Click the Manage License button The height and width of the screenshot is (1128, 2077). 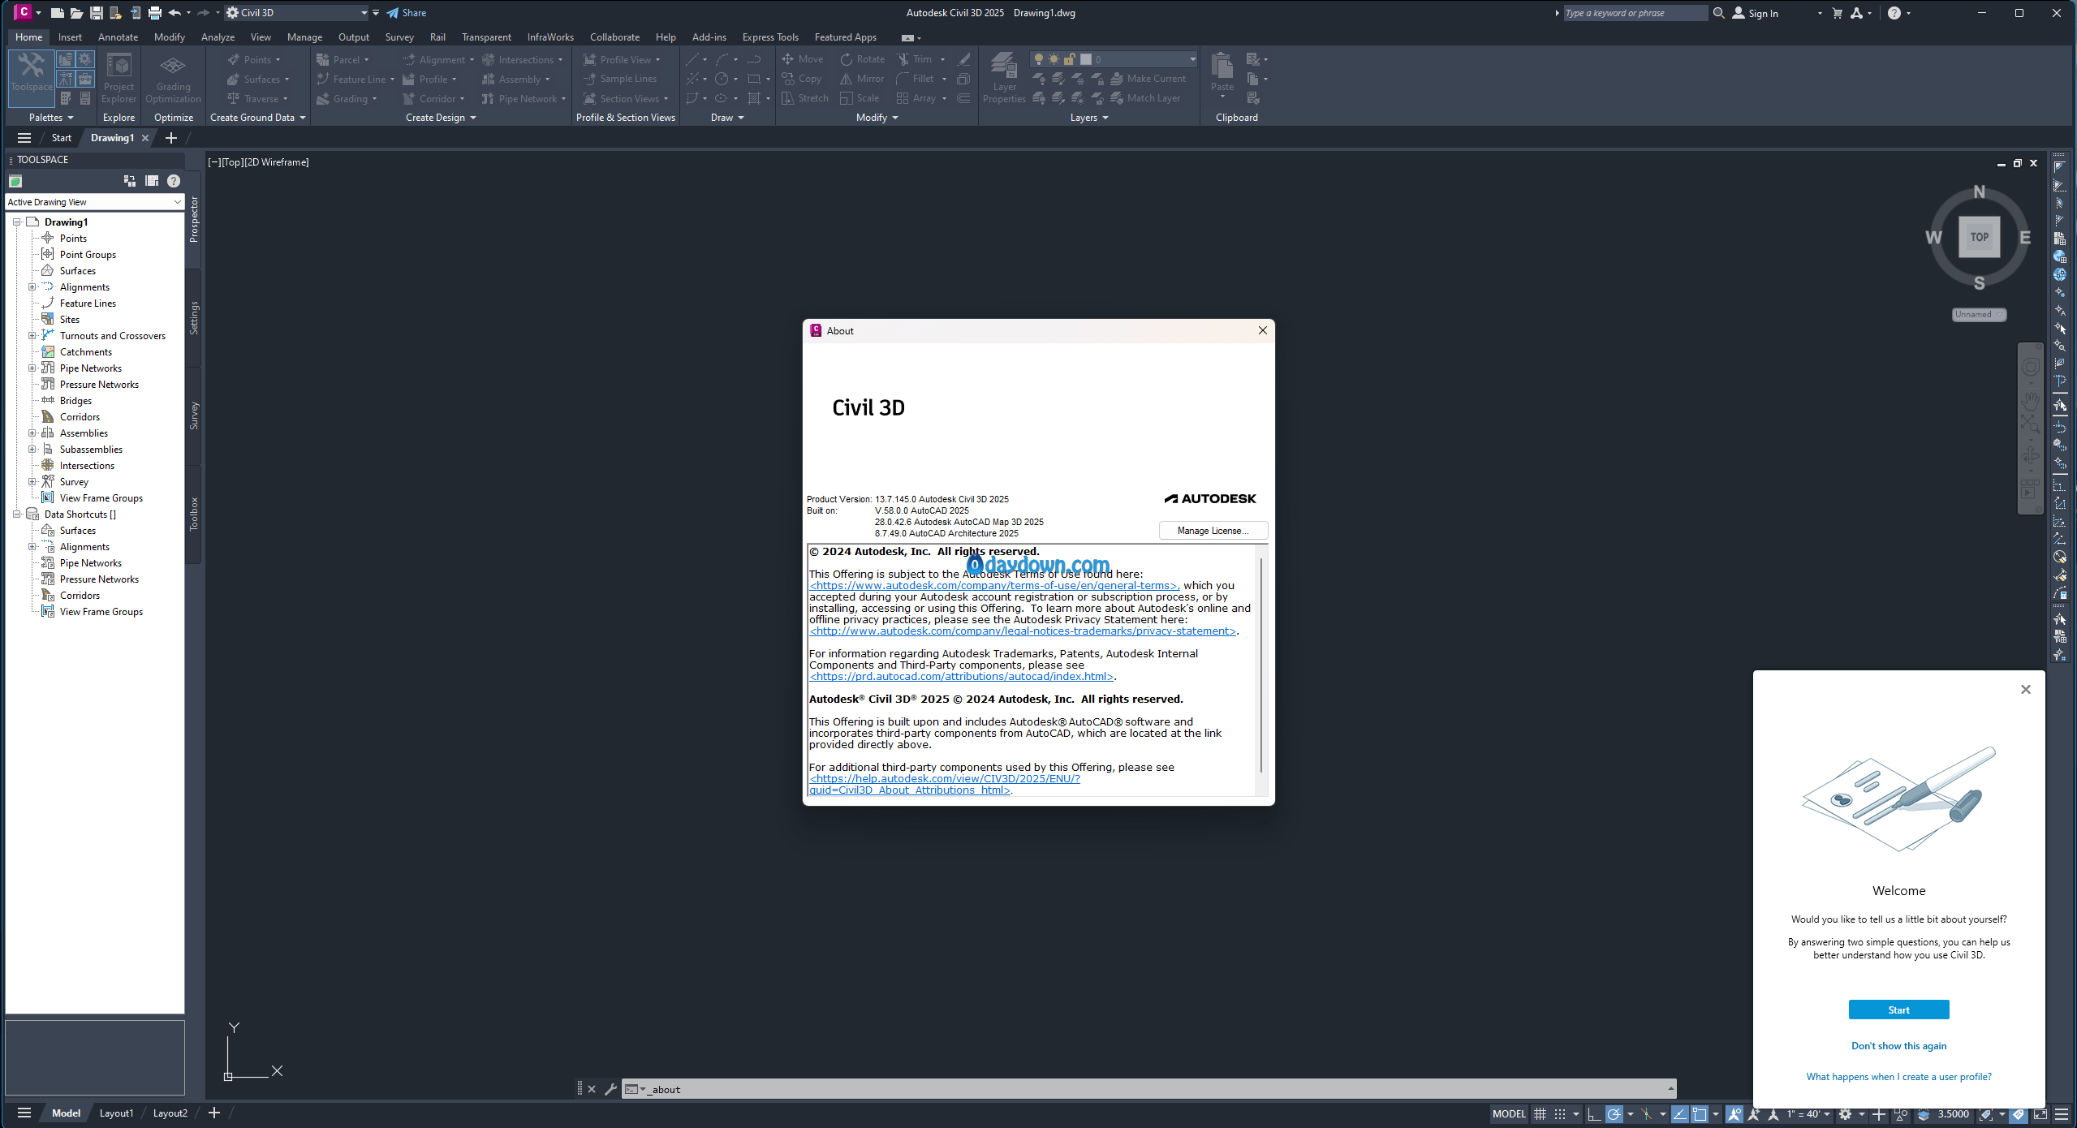pos(1213,531)
